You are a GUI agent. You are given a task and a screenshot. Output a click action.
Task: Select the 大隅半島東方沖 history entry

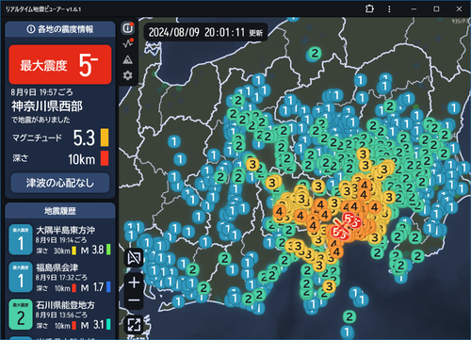coord(60,239)
